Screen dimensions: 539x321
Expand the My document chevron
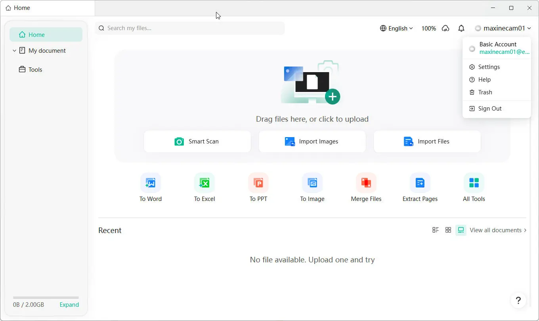click(14, 51)
